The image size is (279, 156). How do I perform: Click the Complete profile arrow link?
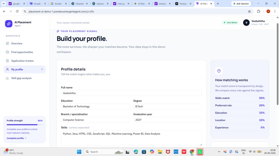click(16, 138)
